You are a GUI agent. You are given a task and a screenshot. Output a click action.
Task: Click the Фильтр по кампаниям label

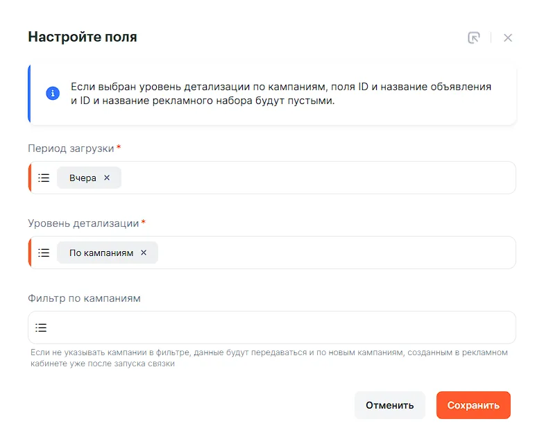point(84,298)
